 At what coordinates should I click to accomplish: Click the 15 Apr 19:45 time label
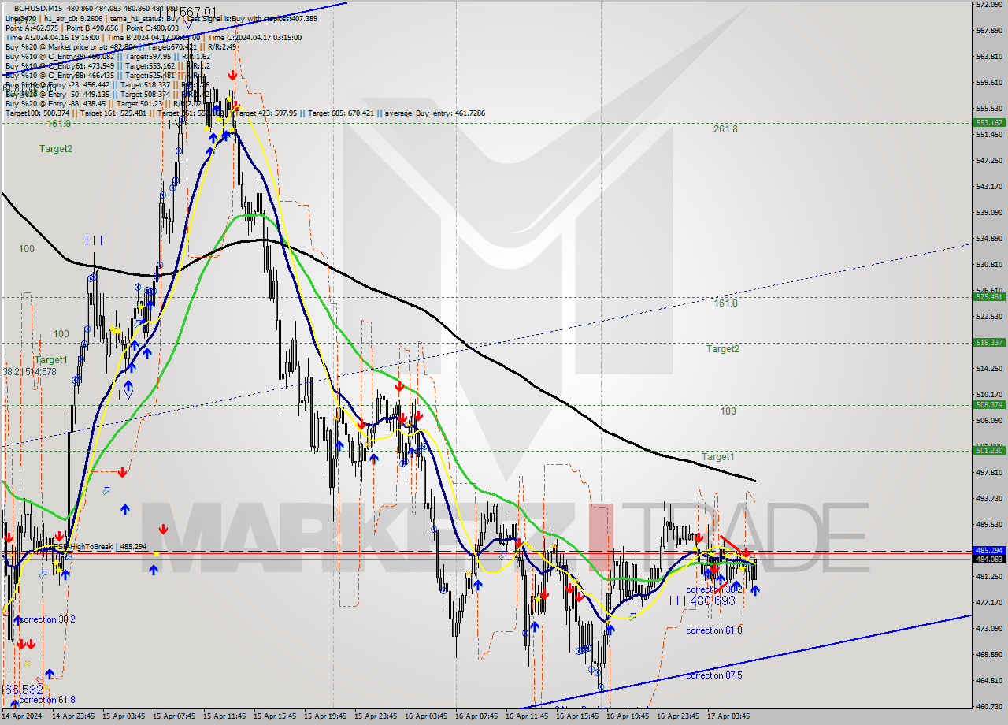point(326,716)
